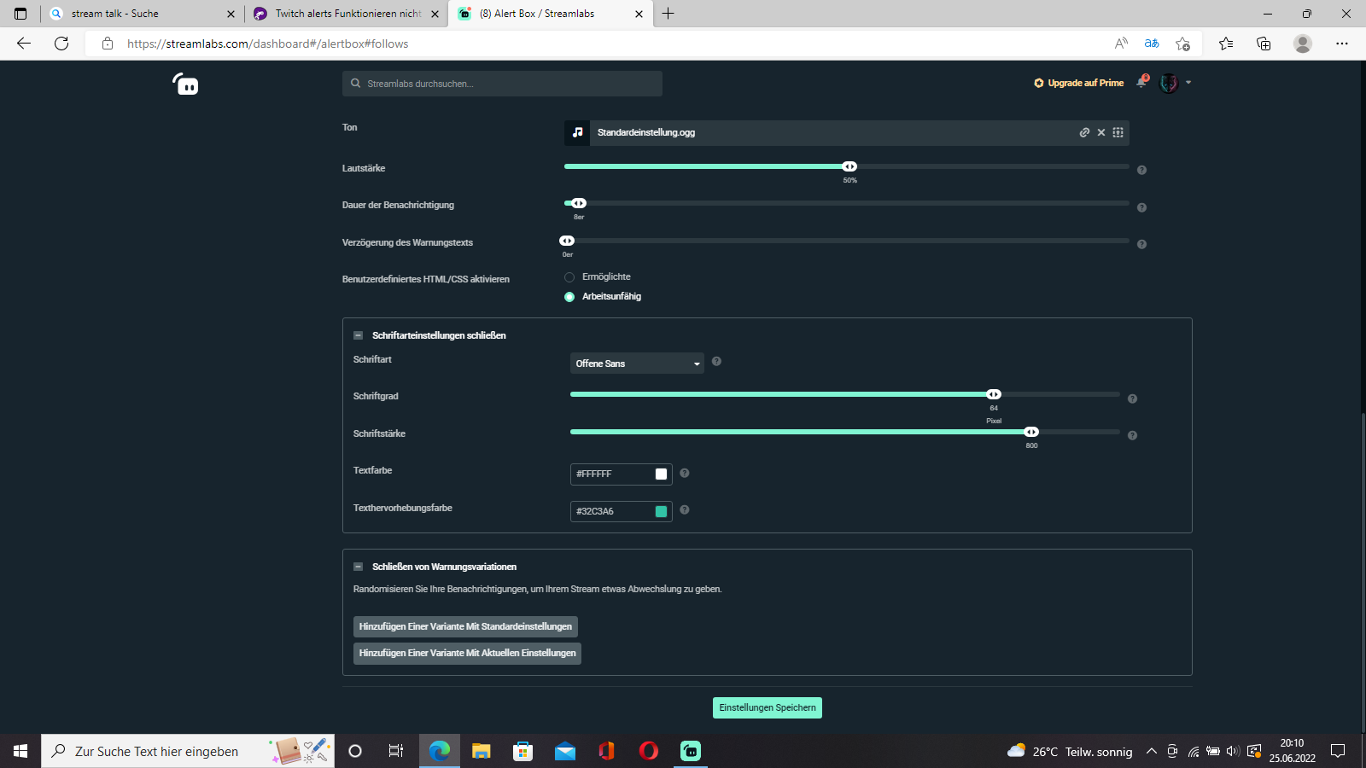1366x768 pixels.
Task: Open the notifications bell icon
Action: click(x=1141, y=83)
